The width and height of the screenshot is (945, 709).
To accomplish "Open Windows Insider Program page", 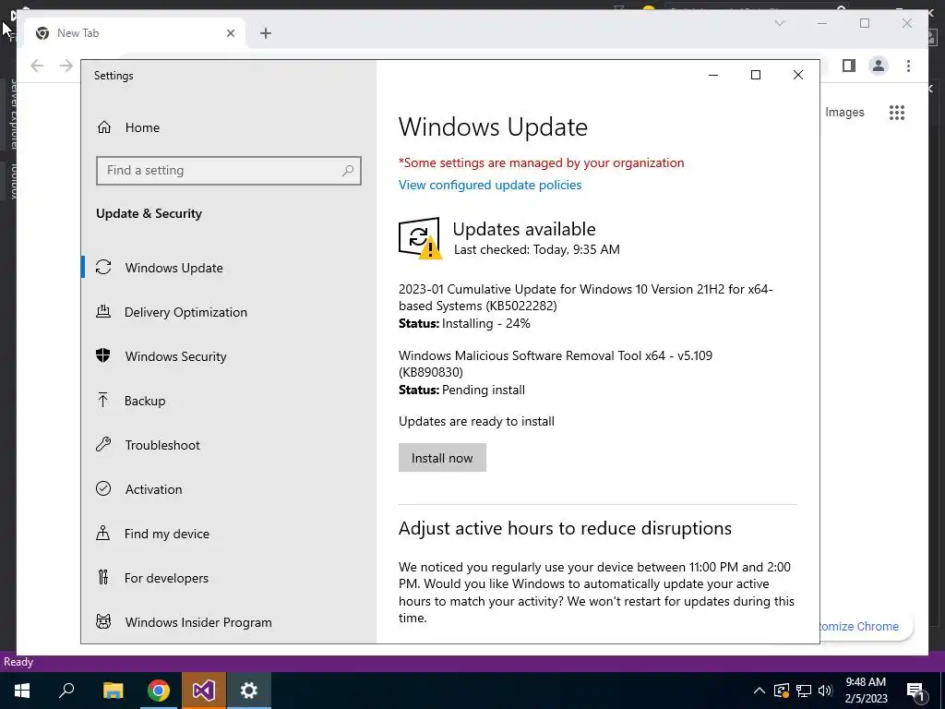I will 198,622.
